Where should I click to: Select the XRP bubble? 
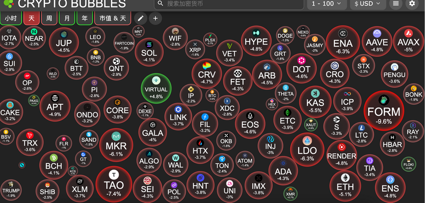click(x=195, y=50)
